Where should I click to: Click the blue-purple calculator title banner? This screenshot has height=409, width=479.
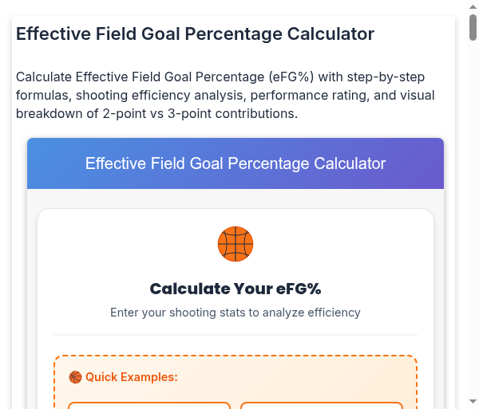[236, 163]
